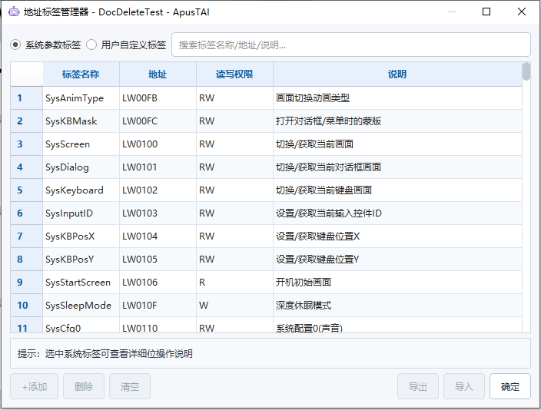Viewport: 541px width, 410px height.
Task: Click the 画面切换动画类型 description cell
Action: tap(397, 98)
